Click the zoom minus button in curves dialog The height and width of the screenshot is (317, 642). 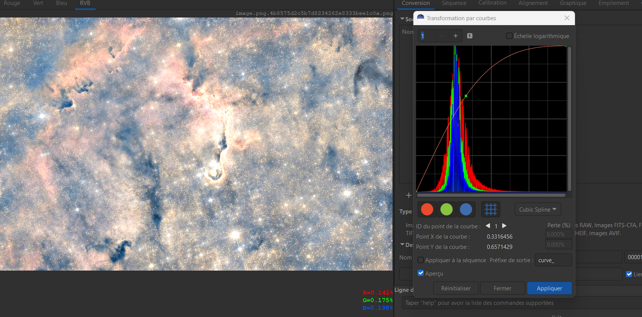pos(443,36)
